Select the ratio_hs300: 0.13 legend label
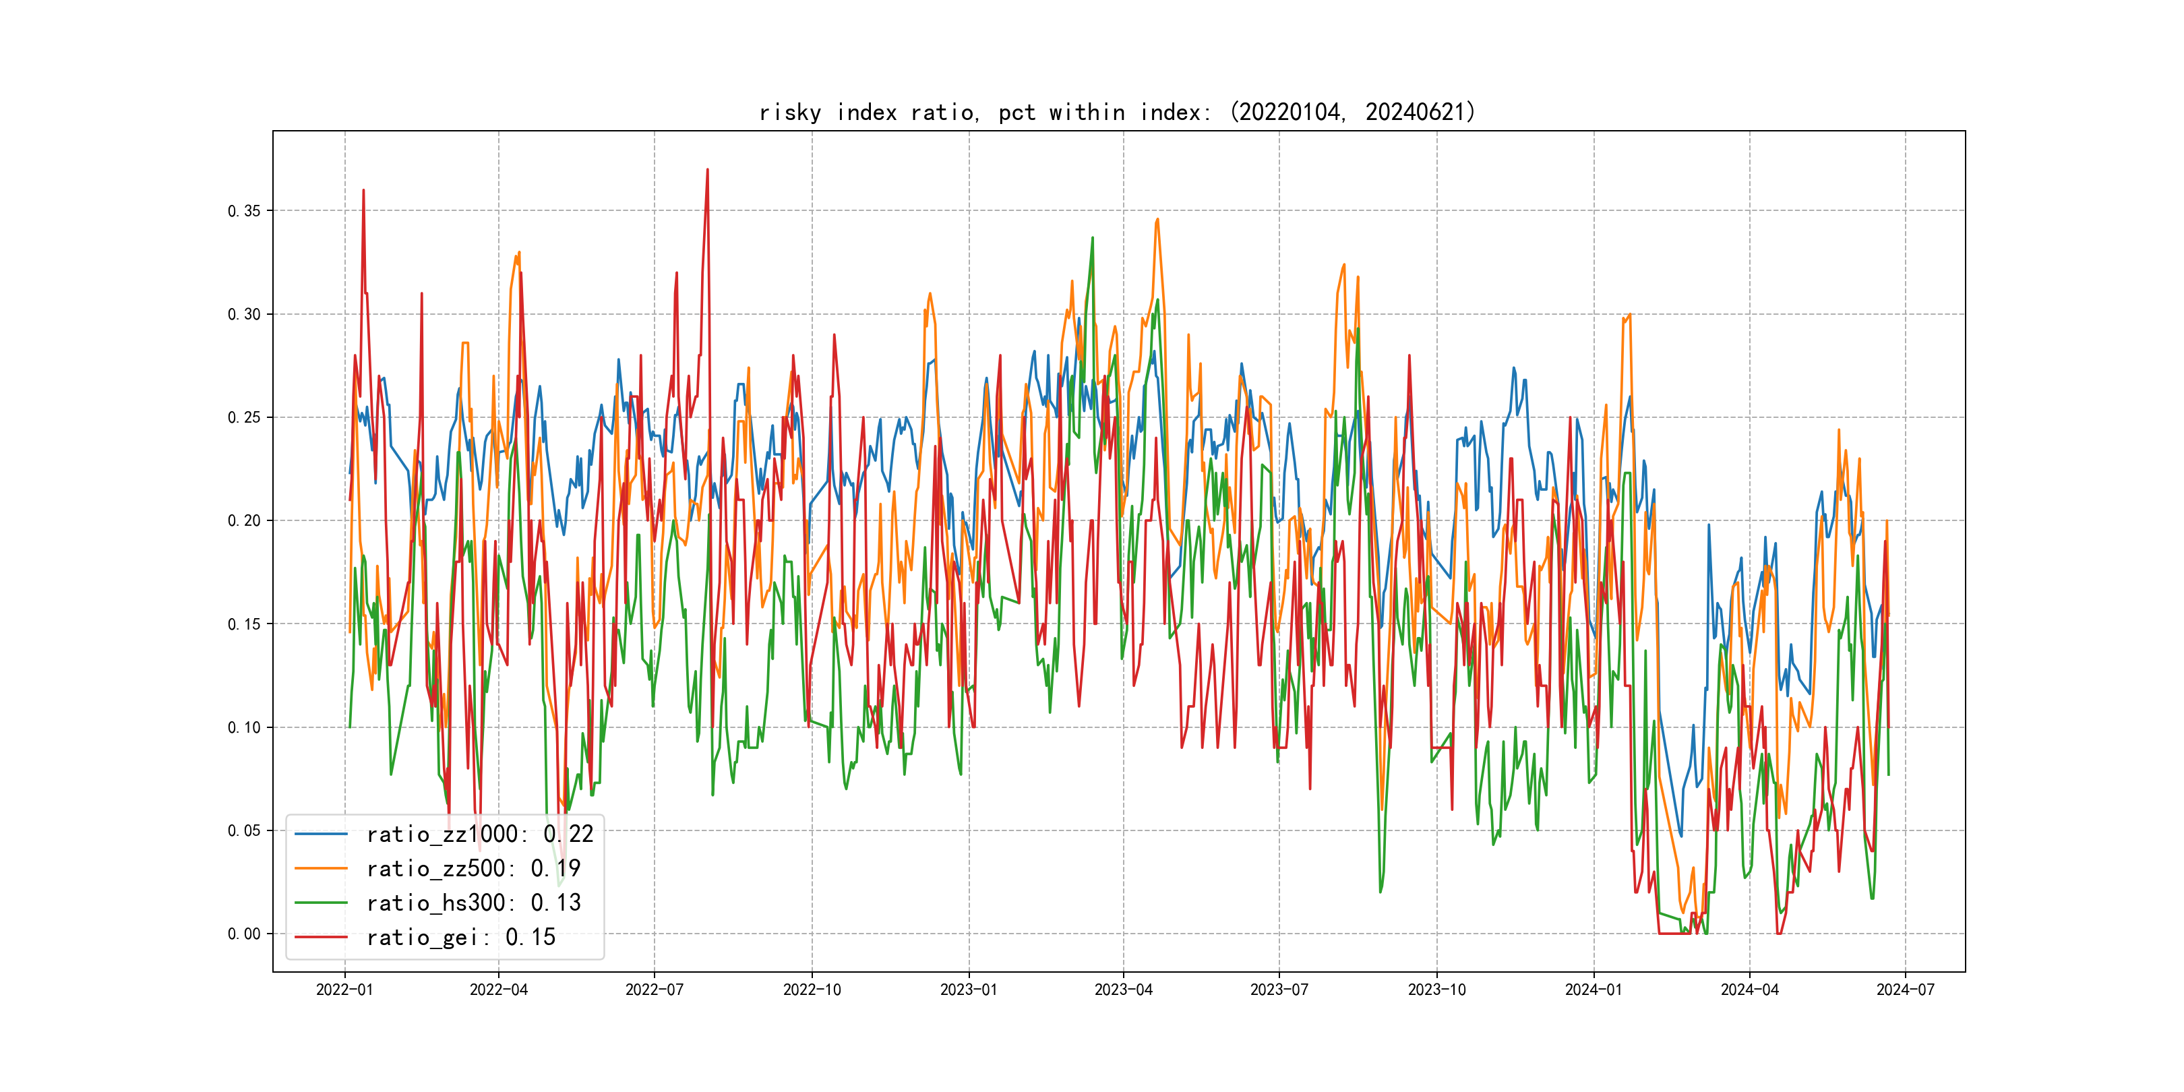The image size is (2184, 1092). [473, 903]
